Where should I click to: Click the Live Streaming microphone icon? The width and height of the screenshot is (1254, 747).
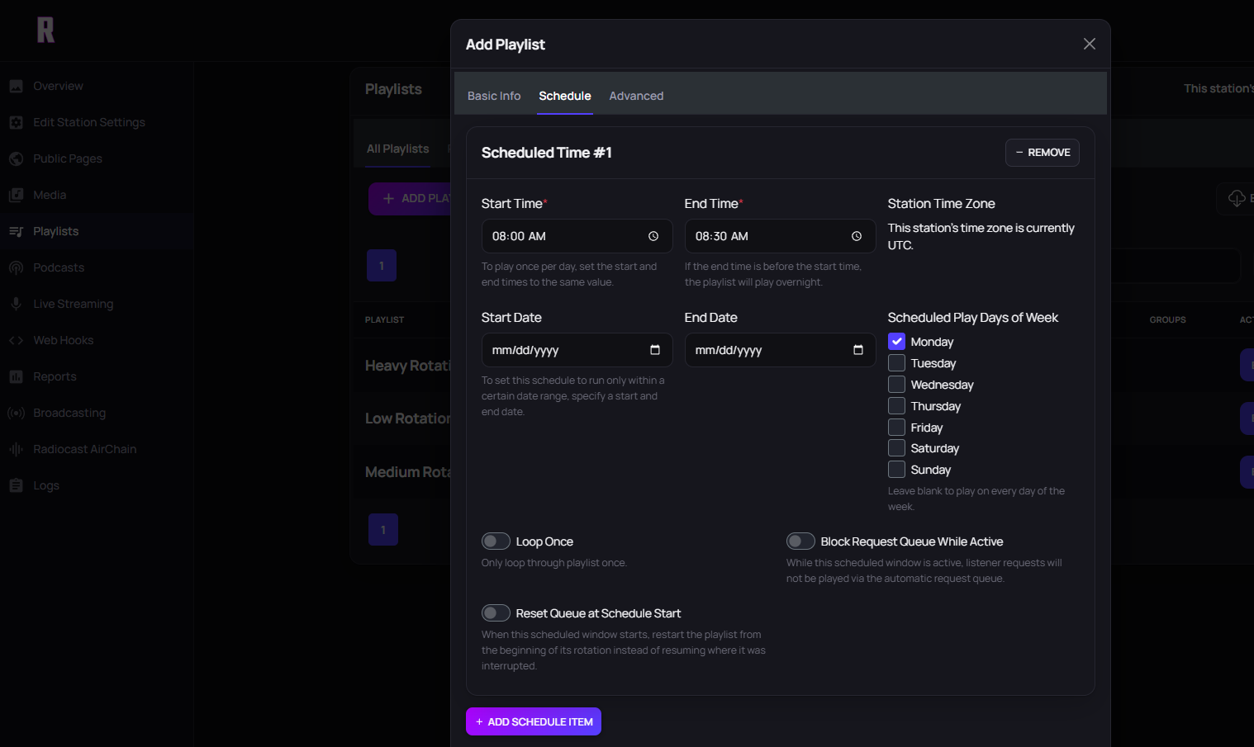pyautogui.click(x=16, y=304)
